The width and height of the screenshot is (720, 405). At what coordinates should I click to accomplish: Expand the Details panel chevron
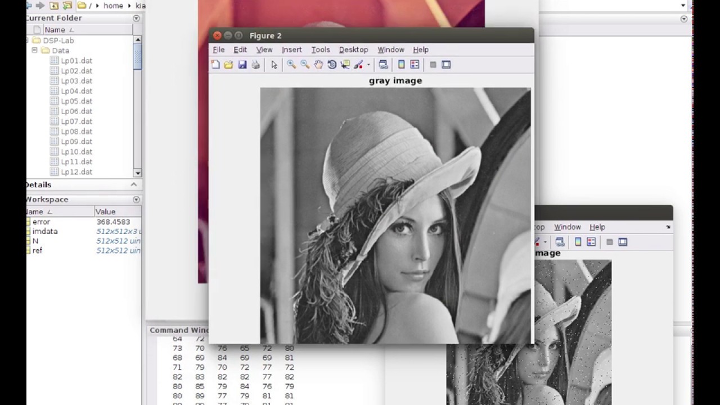(x=134, y=184)
